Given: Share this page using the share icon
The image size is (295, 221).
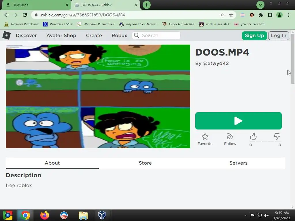Looking at the screenshot, I should pyautogui.click(x=222, y=15).
